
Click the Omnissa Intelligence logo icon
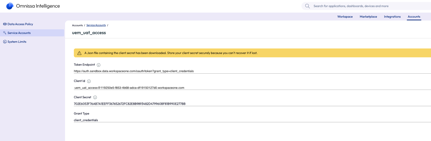click(x=10, y=6)
